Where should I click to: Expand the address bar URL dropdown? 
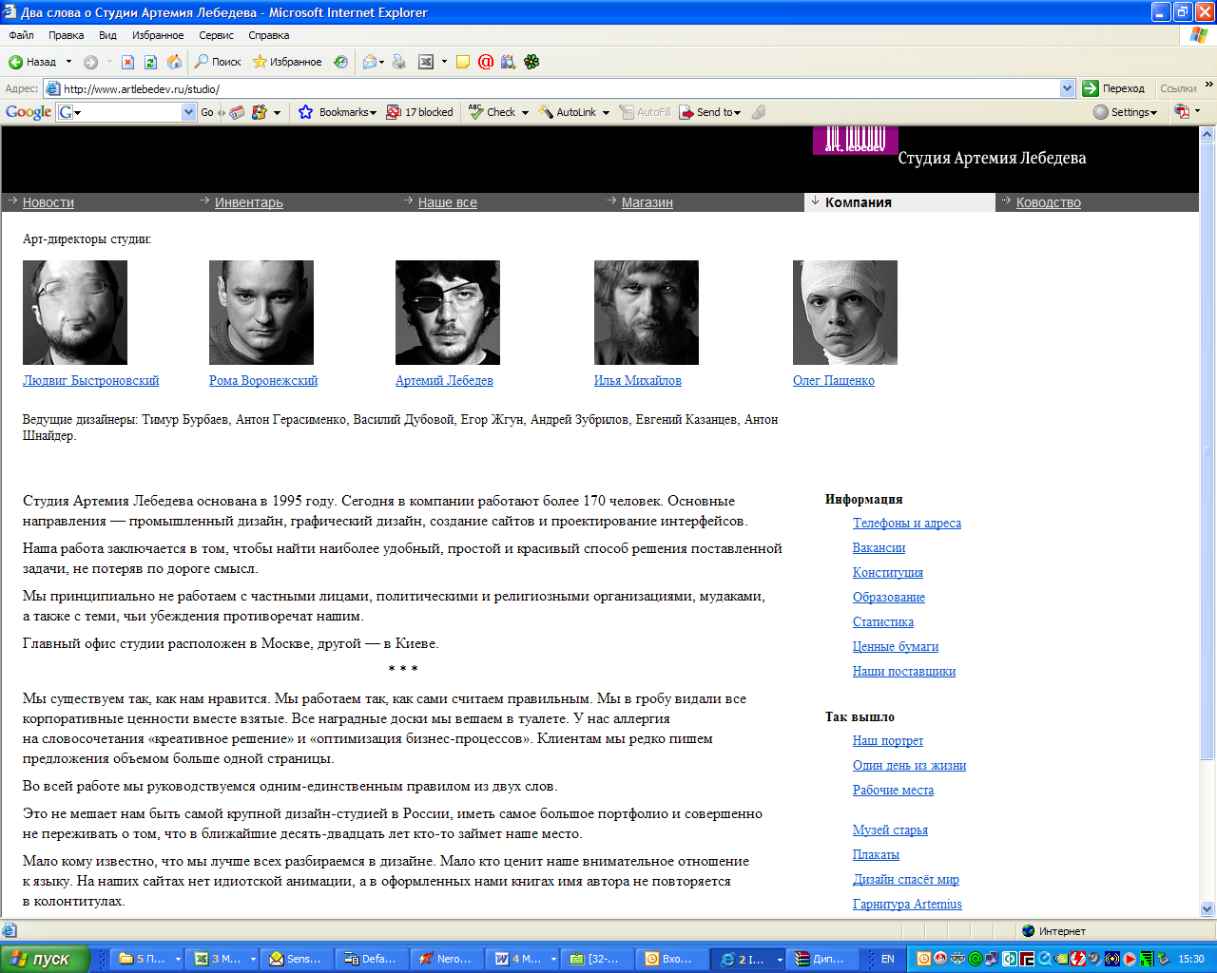(1067, 88)
